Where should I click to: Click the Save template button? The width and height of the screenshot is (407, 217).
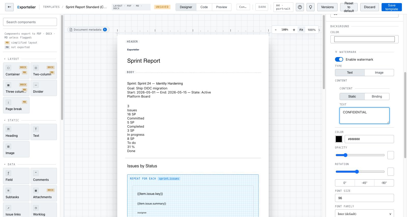(x=391, y=7)
